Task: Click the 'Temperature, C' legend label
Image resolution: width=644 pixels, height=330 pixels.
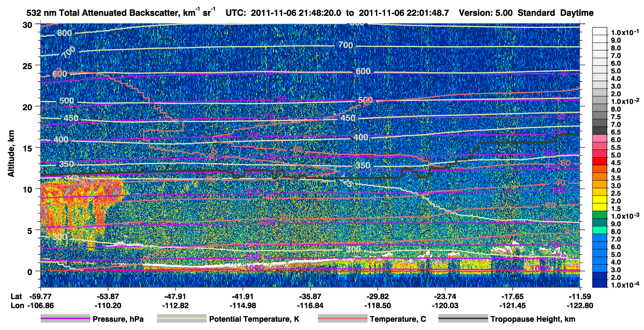Action: pyautogui.click(x=398, y=319)
